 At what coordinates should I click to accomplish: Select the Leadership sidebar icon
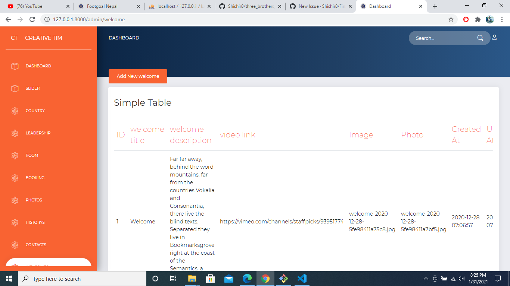point(15,133)
